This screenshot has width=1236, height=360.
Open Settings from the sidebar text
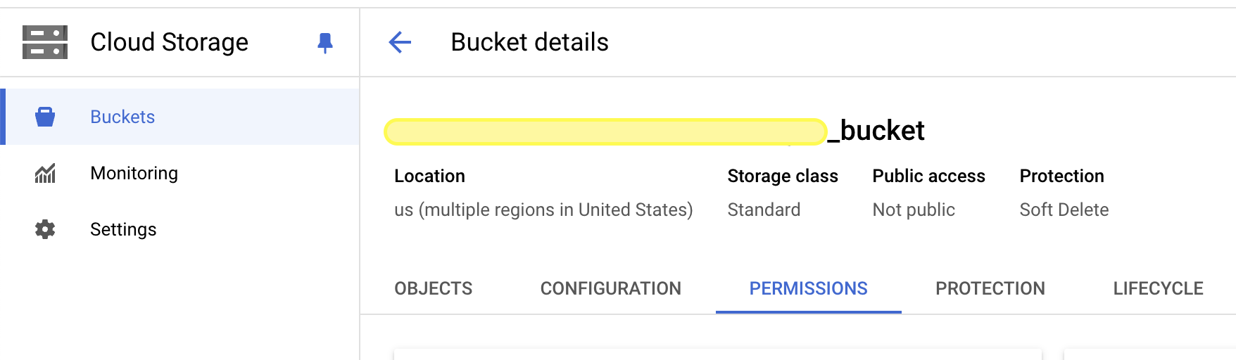[123, 229]
